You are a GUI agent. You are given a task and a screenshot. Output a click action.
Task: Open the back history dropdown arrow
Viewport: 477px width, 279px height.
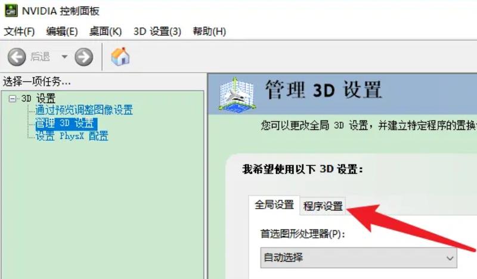(64, 57)
